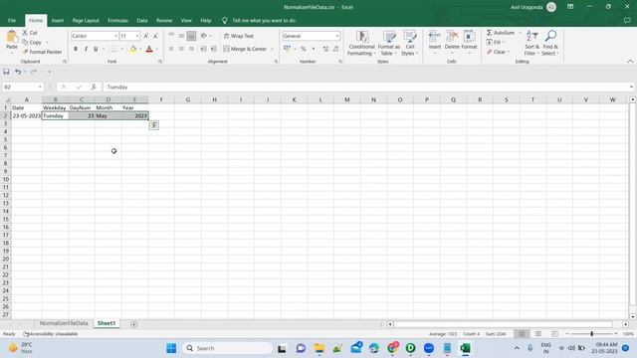Screen dimensions: 637x358
Task: Switch to Normal view in status bar
Action: pyautogui.click(x=522, y=334)
